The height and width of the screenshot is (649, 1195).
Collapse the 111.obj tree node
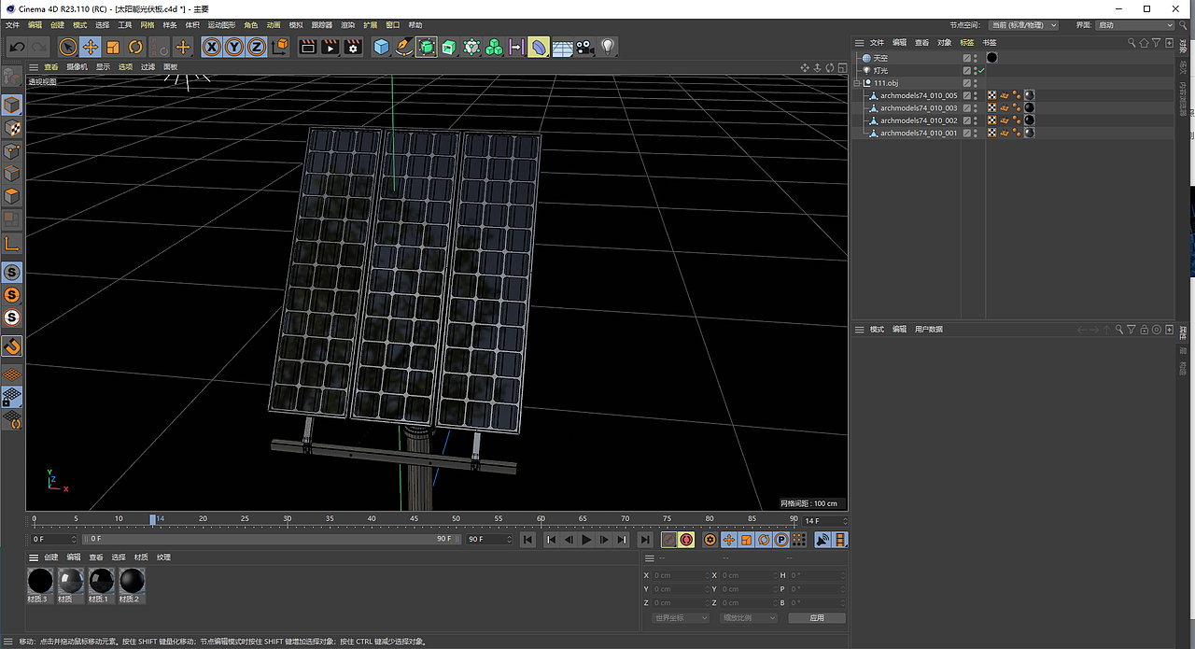pyautogui.click(x=858, y=83)
